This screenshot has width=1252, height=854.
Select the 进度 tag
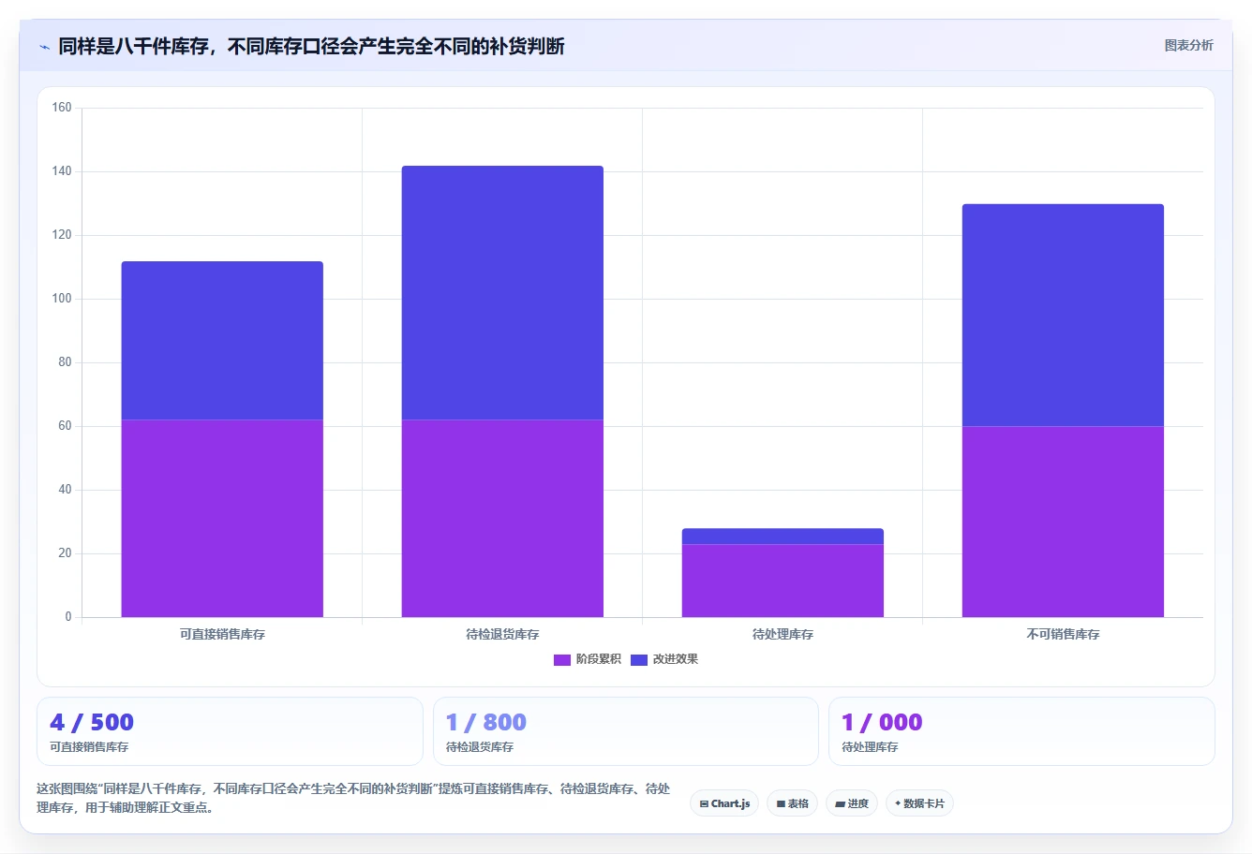851,803
